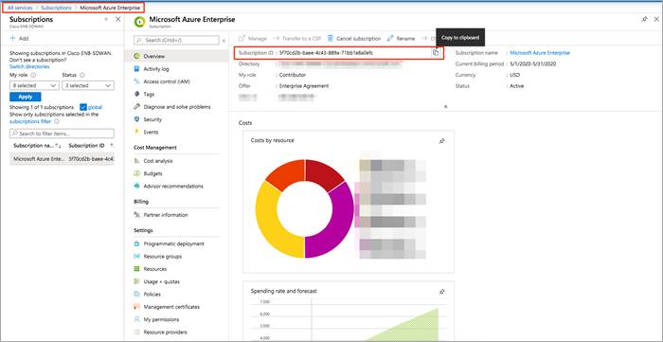The height and width of the screenshot is (342, 663).
Task: Open Cost analysis under Cost Management
Action: click(158, 161)
